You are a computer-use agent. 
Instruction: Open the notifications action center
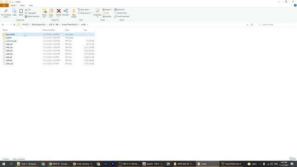pos(292,164)
